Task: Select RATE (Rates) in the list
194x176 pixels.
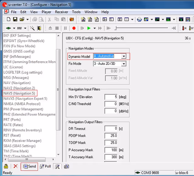Action: coord(13,125)
